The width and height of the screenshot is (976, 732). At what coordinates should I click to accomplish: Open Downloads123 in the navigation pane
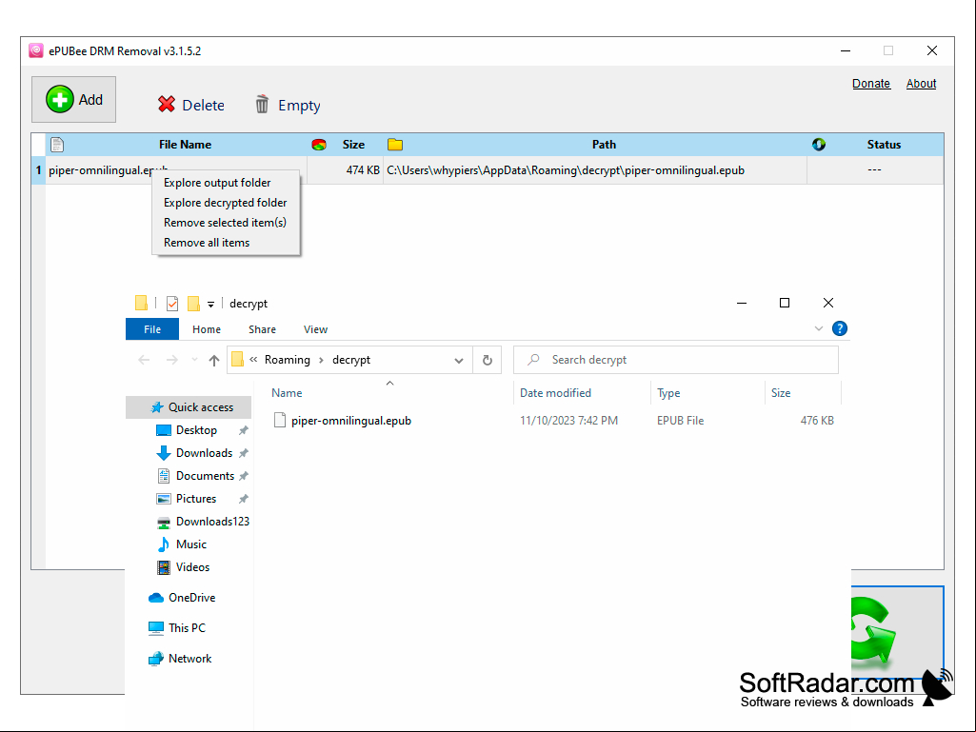(x=212, y=522)
